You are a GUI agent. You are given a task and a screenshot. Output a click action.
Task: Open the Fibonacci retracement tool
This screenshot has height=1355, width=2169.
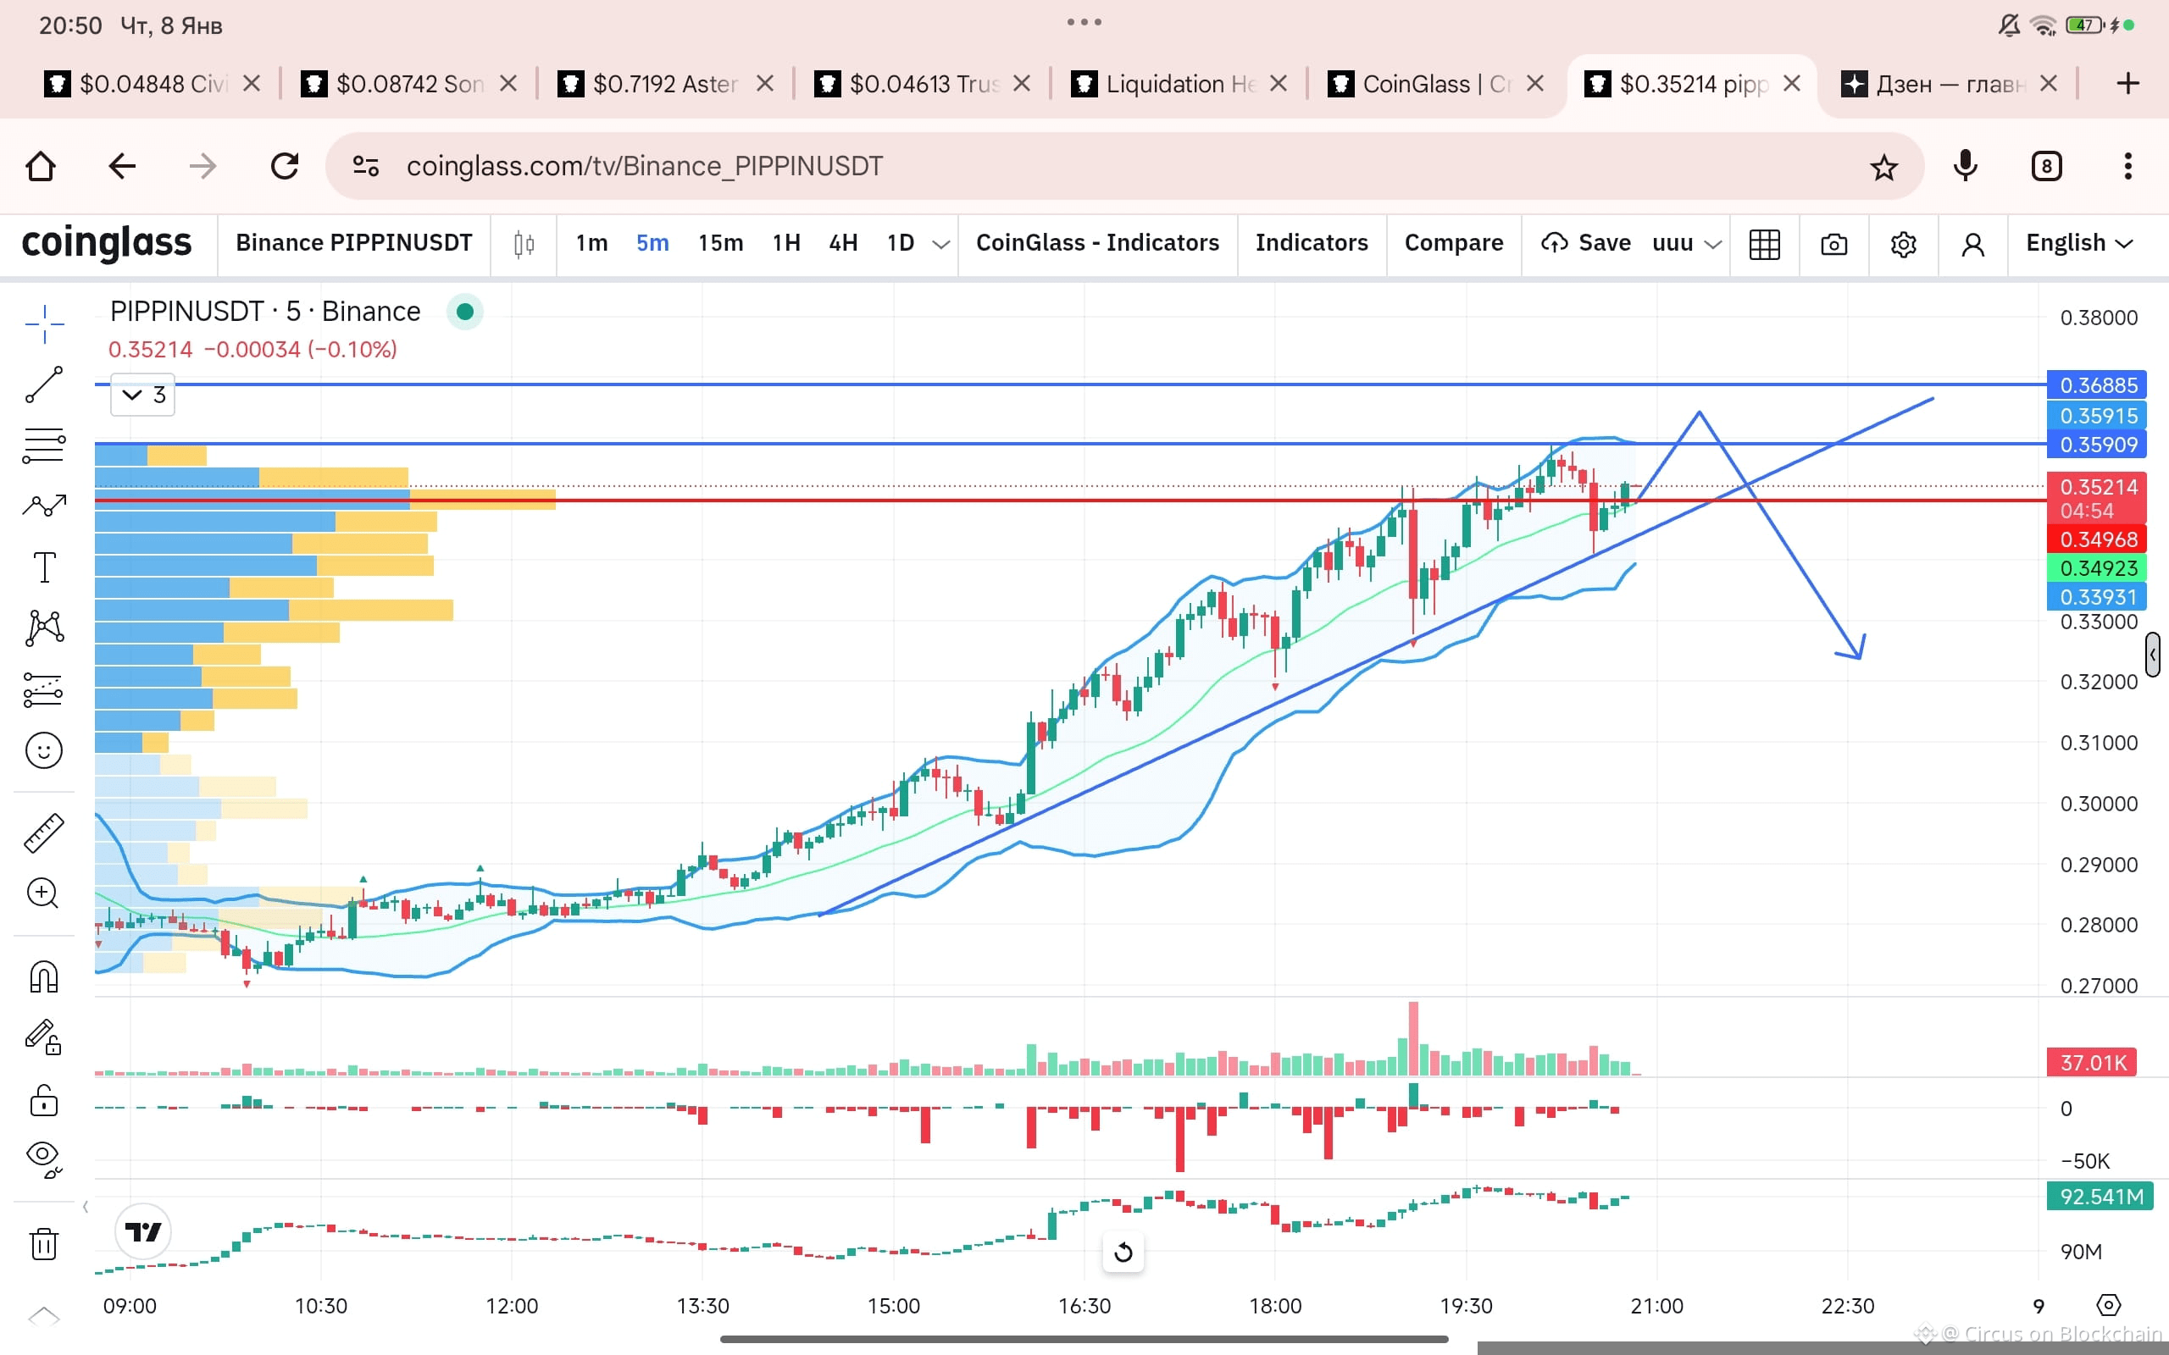pos(44,445)
